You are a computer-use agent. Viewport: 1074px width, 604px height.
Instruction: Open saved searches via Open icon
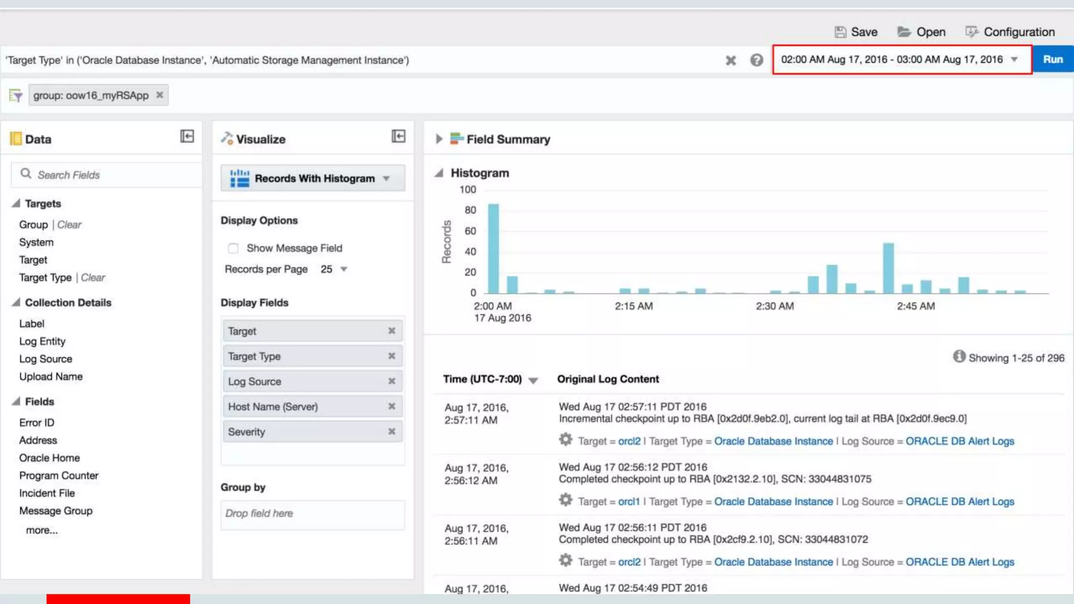(904, 32)
